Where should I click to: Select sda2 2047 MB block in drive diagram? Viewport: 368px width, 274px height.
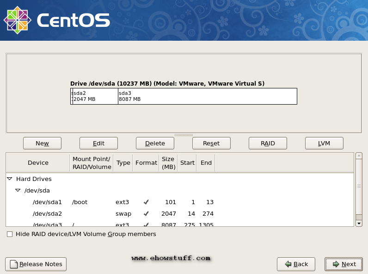point(95,96)
